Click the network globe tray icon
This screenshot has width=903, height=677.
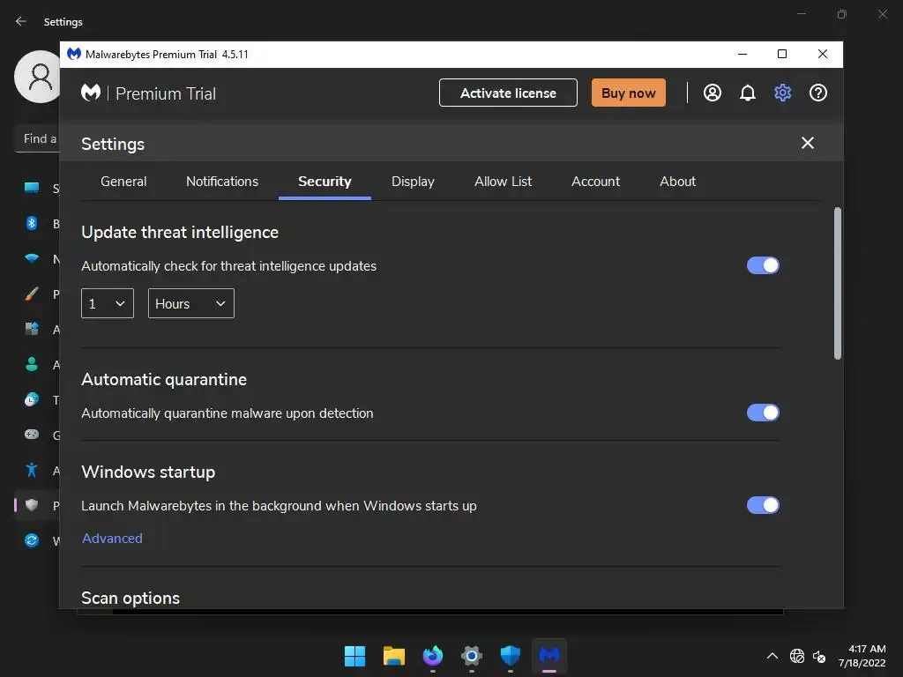click(x=797, y=656)
